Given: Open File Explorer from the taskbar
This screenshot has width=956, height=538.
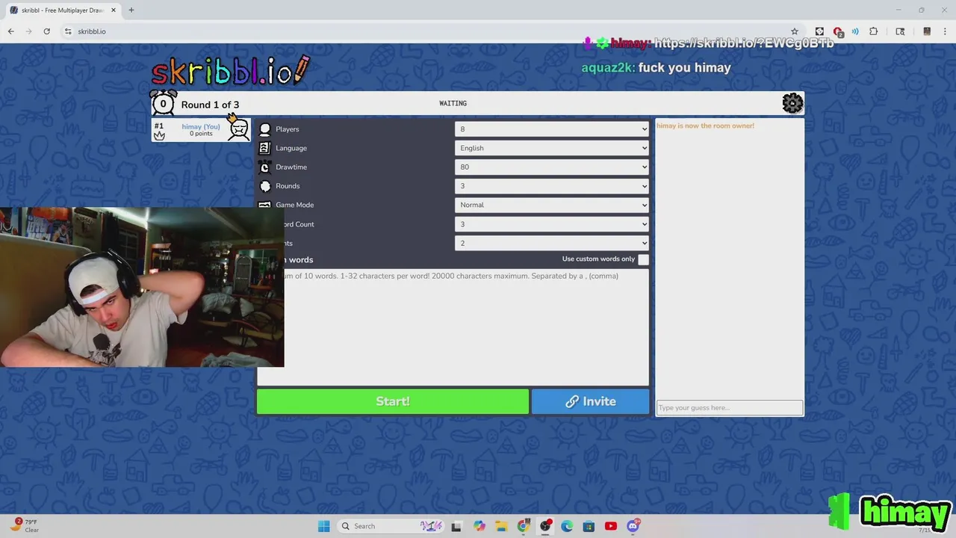Looking at the screenshot, I should pos(501,526).
